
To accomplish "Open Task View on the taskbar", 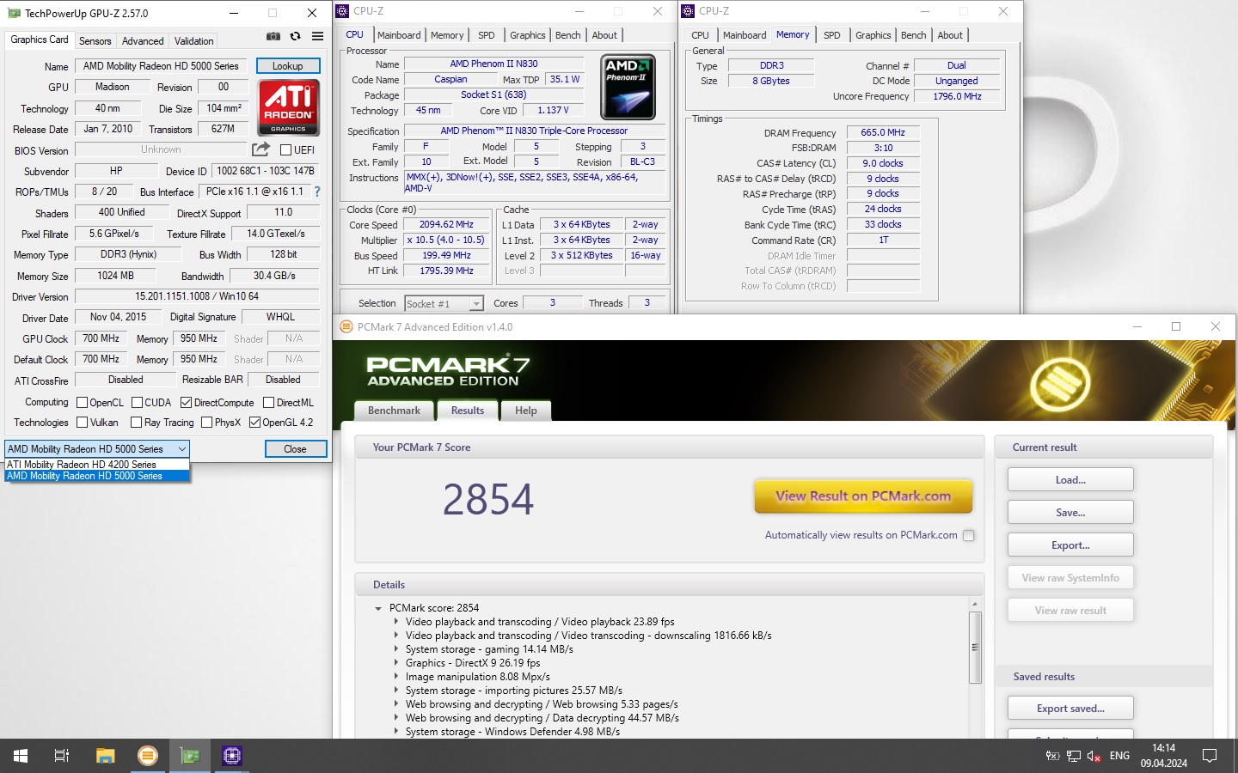I will click(62, 756).
